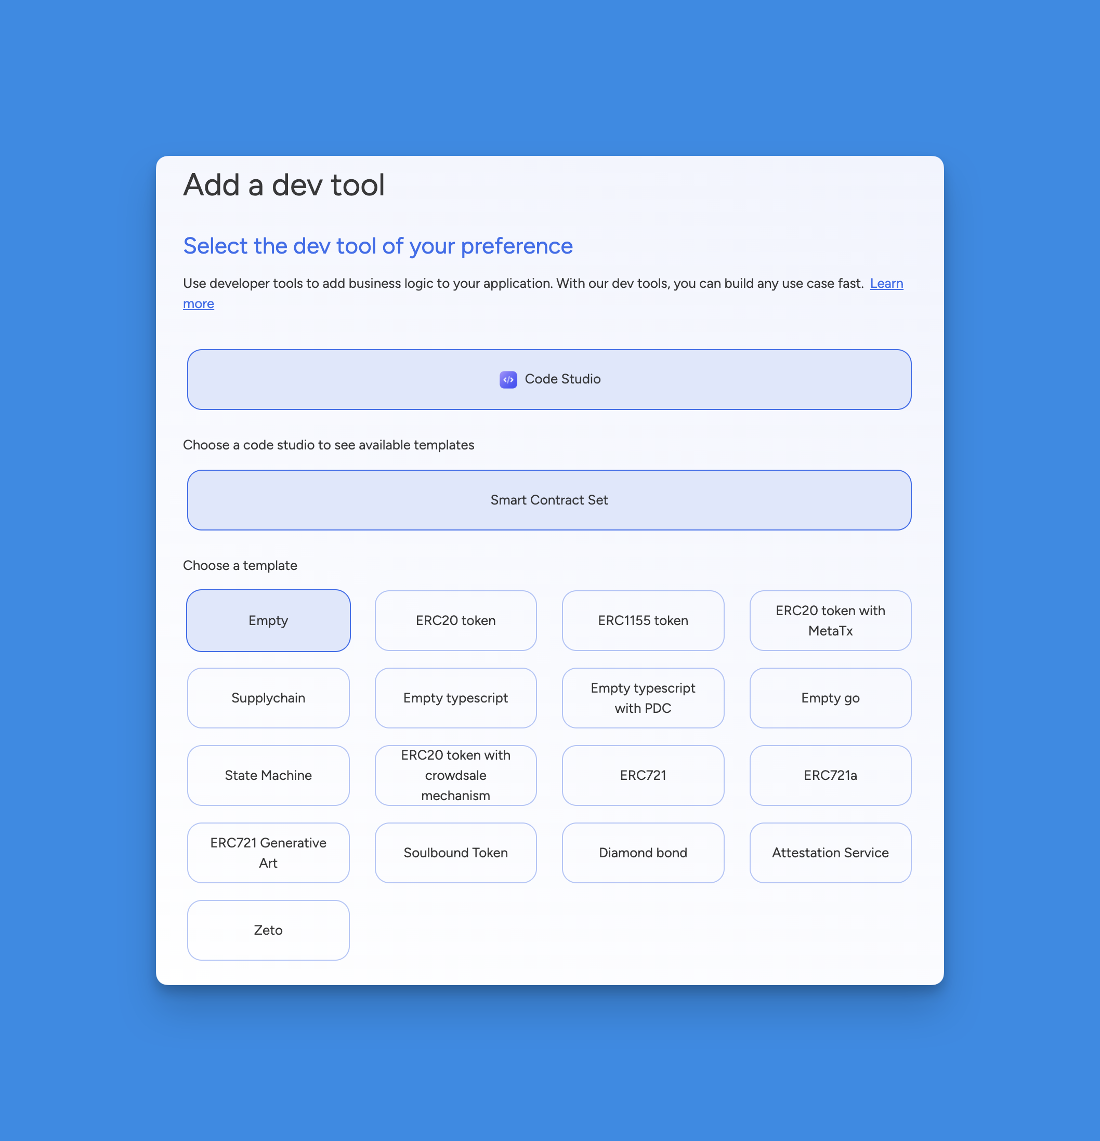Select the ERC20 token template

click(x=455, y=619)
